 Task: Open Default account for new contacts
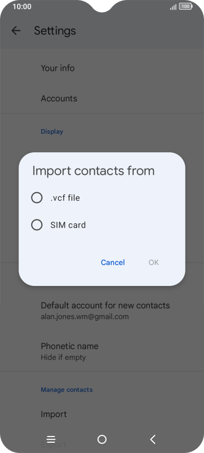(102, 311)
